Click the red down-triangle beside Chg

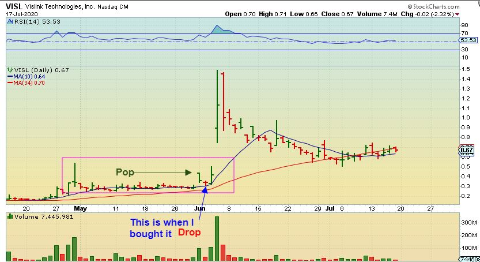[x=457, y=14]
